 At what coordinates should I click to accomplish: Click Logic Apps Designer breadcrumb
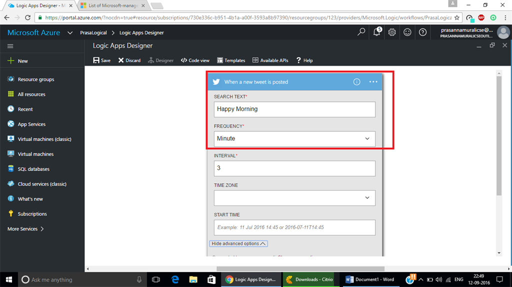pyautogui.click(x=141, y=32)
